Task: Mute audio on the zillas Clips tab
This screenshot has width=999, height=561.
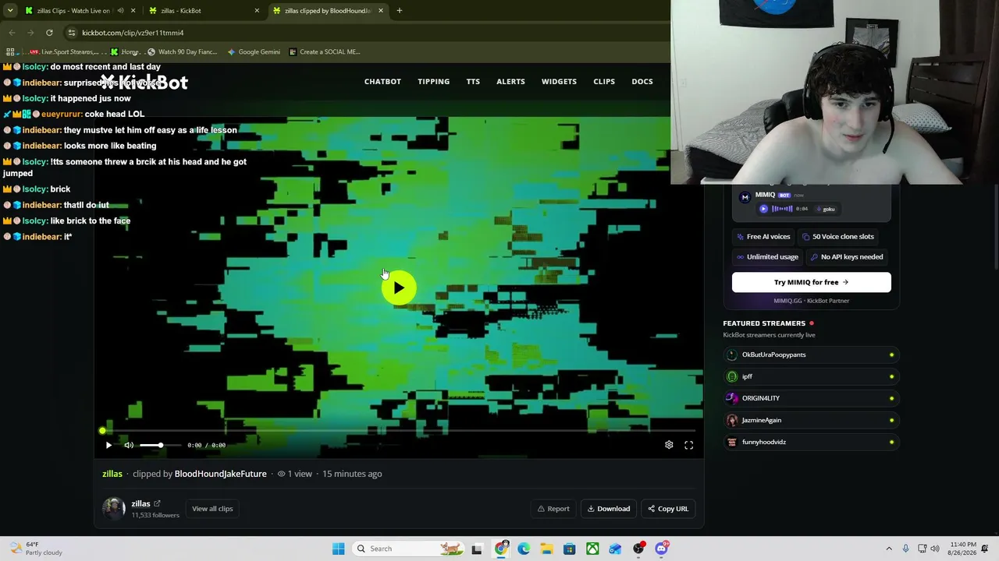Action: 120,11
